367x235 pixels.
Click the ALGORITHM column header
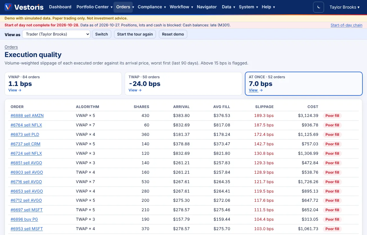(87, 107)
